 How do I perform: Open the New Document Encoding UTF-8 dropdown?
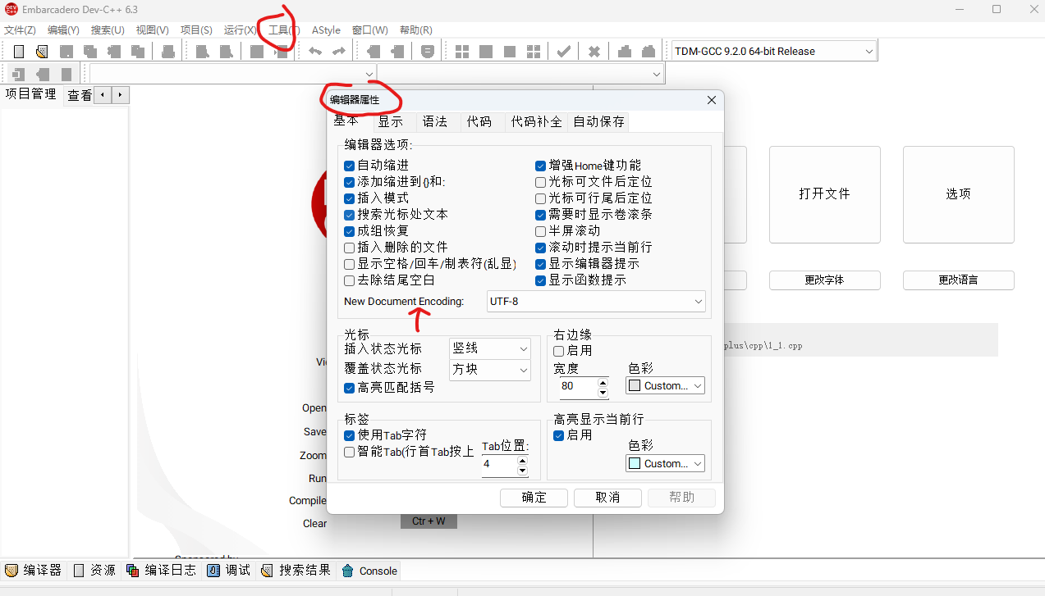[x=596, y=302]
